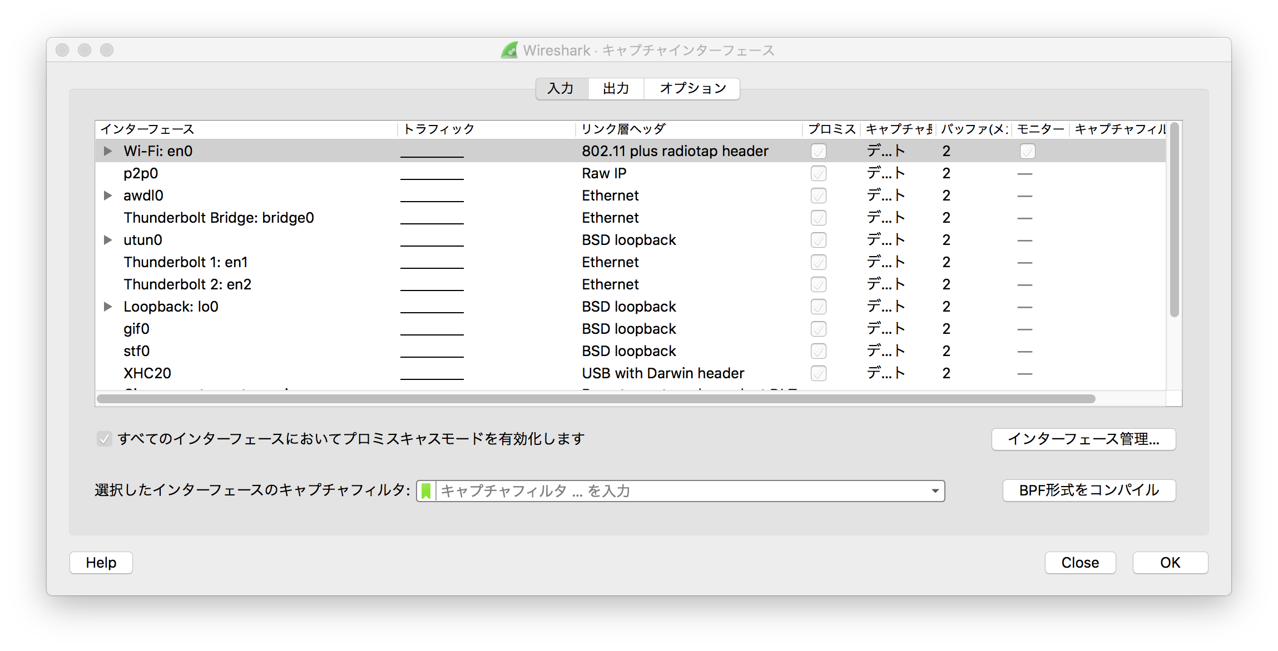The height and width of the screenshot is (651, 1278).
Task: Sort by インターフェース column header
Action: click(246, 129)
